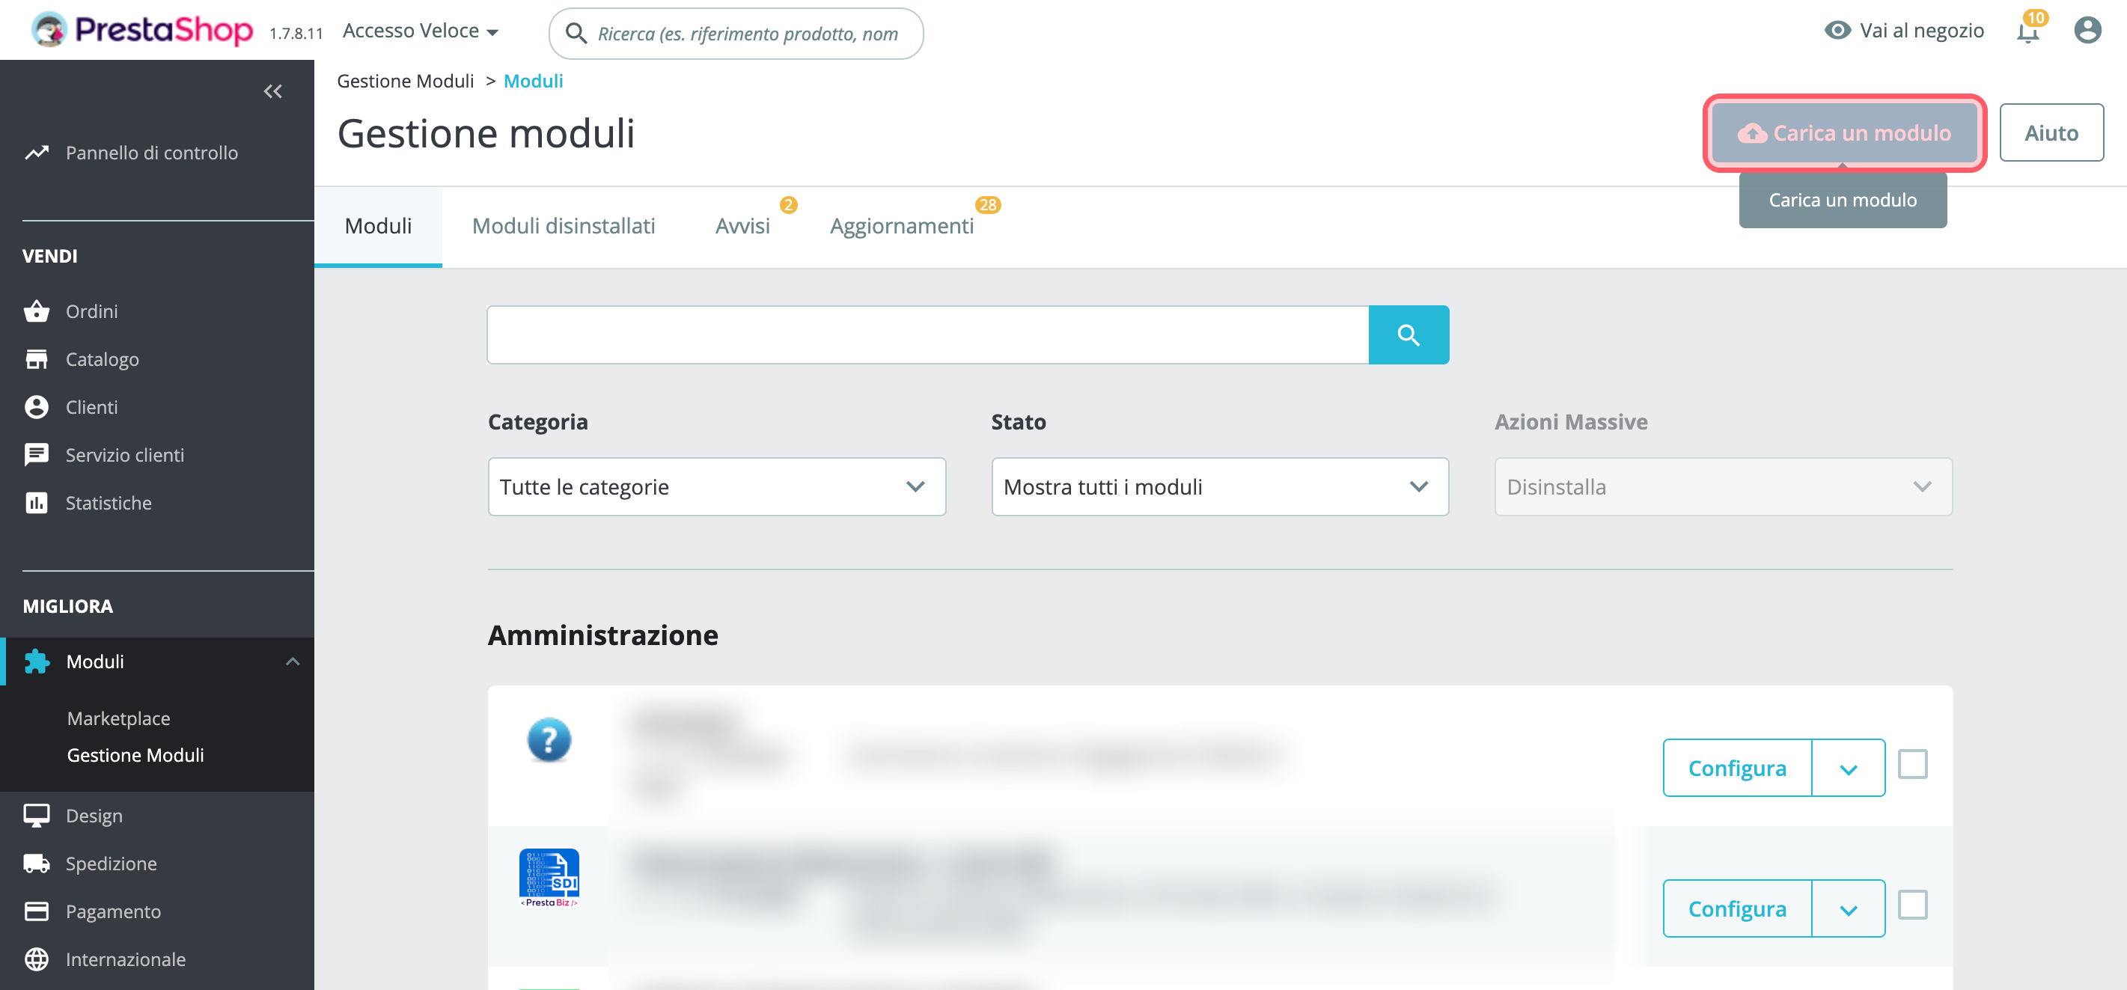Viewport: 2127px width, 990px height.
Task: Click the PrestaShop logo
Action: click(142, 31)
